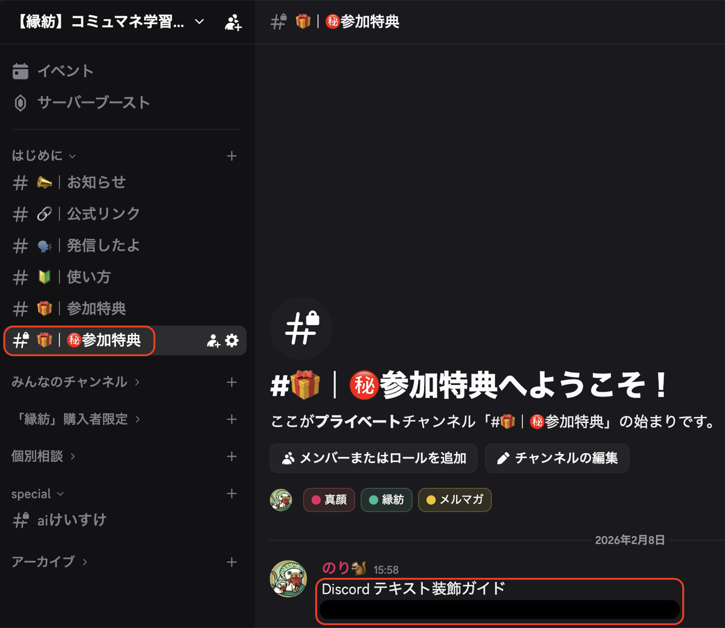Collapse the special category
725x628 pixels.
tap(37, 494)
